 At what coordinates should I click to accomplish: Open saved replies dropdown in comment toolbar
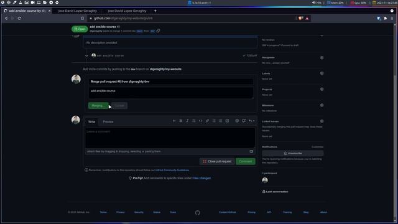251,121
